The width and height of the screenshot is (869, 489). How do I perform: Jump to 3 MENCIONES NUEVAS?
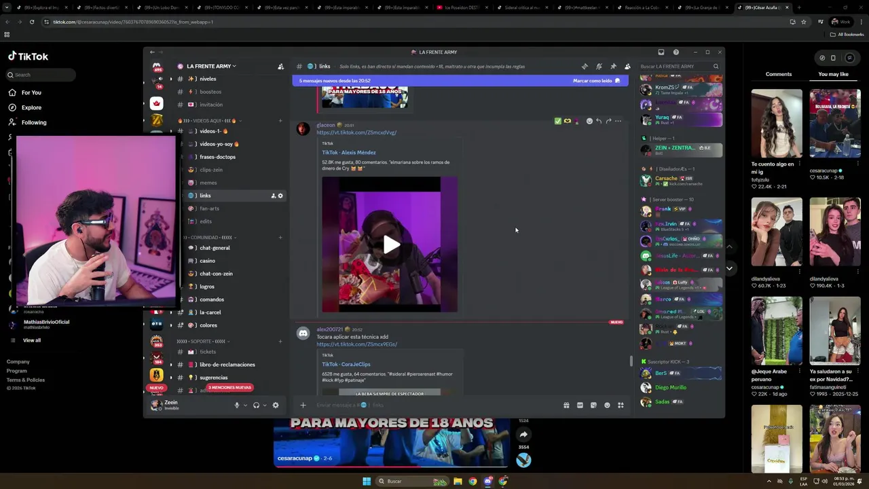229,388
